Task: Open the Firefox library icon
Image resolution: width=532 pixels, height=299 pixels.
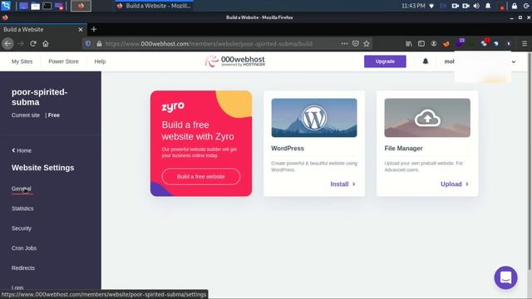Action: pos(409,43)
